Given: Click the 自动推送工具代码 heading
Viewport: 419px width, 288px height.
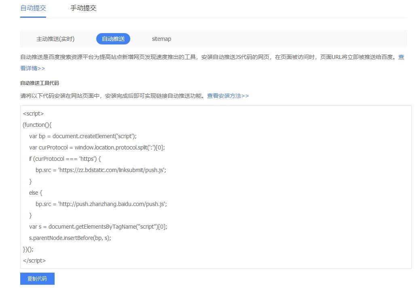Looking at the screenshot, I should [40, 83].
